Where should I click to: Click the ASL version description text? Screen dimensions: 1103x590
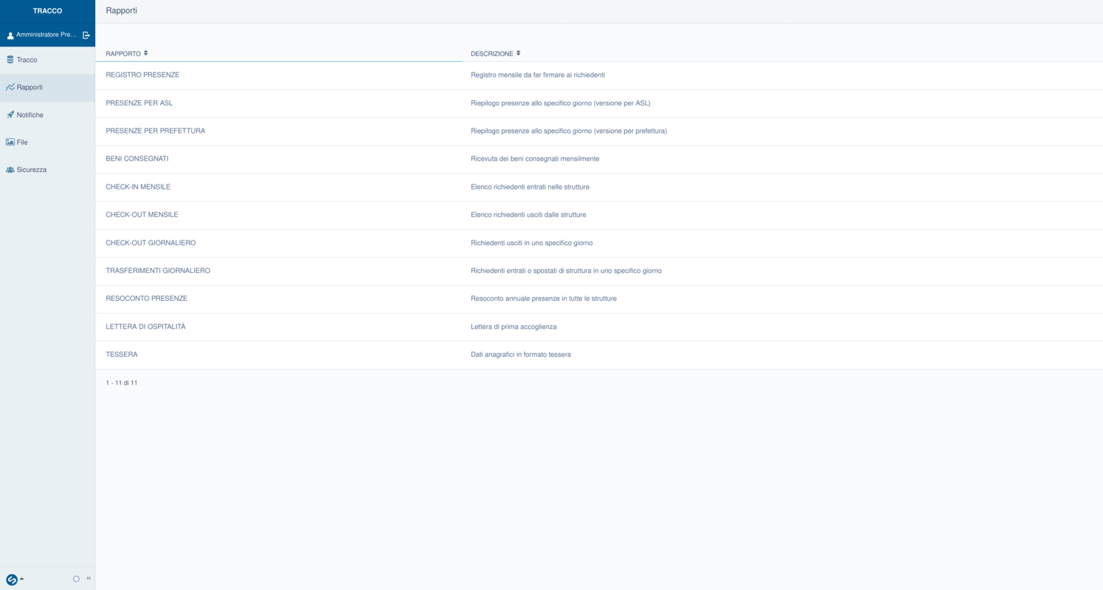[x=561, y=103]
